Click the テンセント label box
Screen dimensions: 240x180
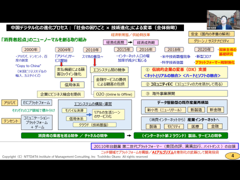(11, 121)
